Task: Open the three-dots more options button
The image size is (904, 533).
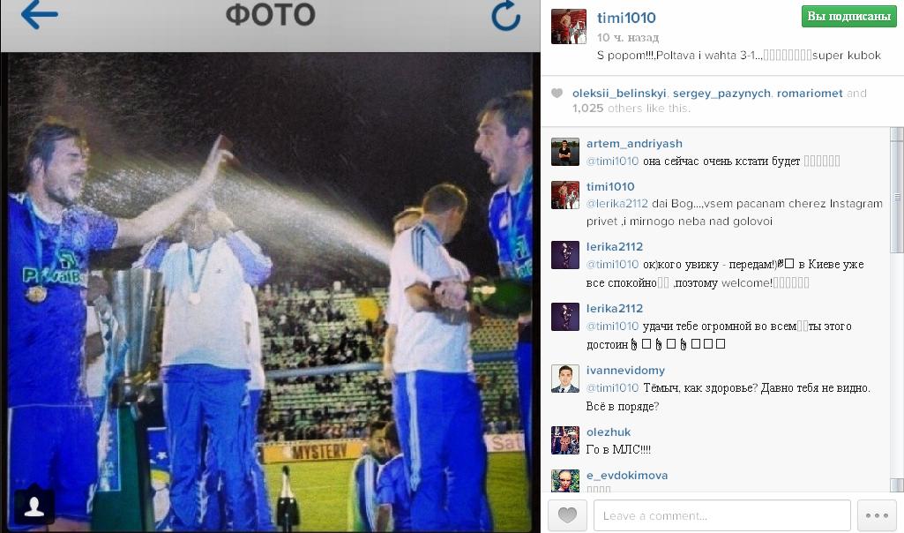Action: coord(877,515)
